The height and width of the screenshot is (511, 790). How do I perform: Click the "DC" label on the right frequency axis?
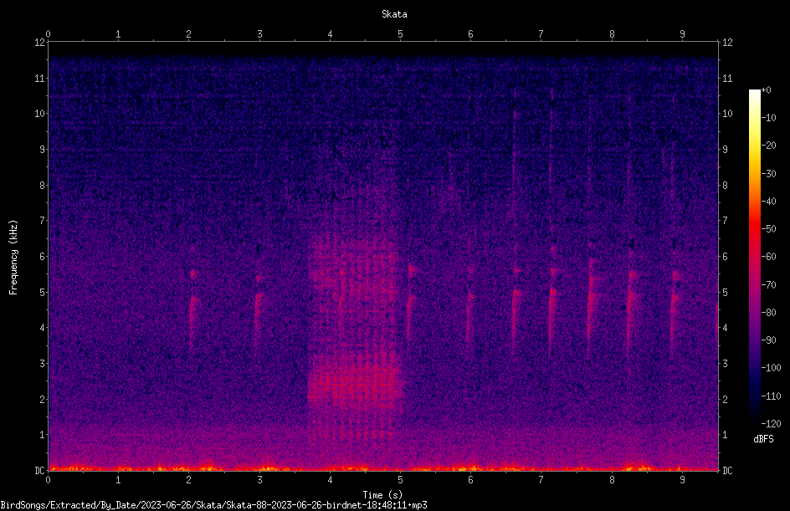[727, 470]
